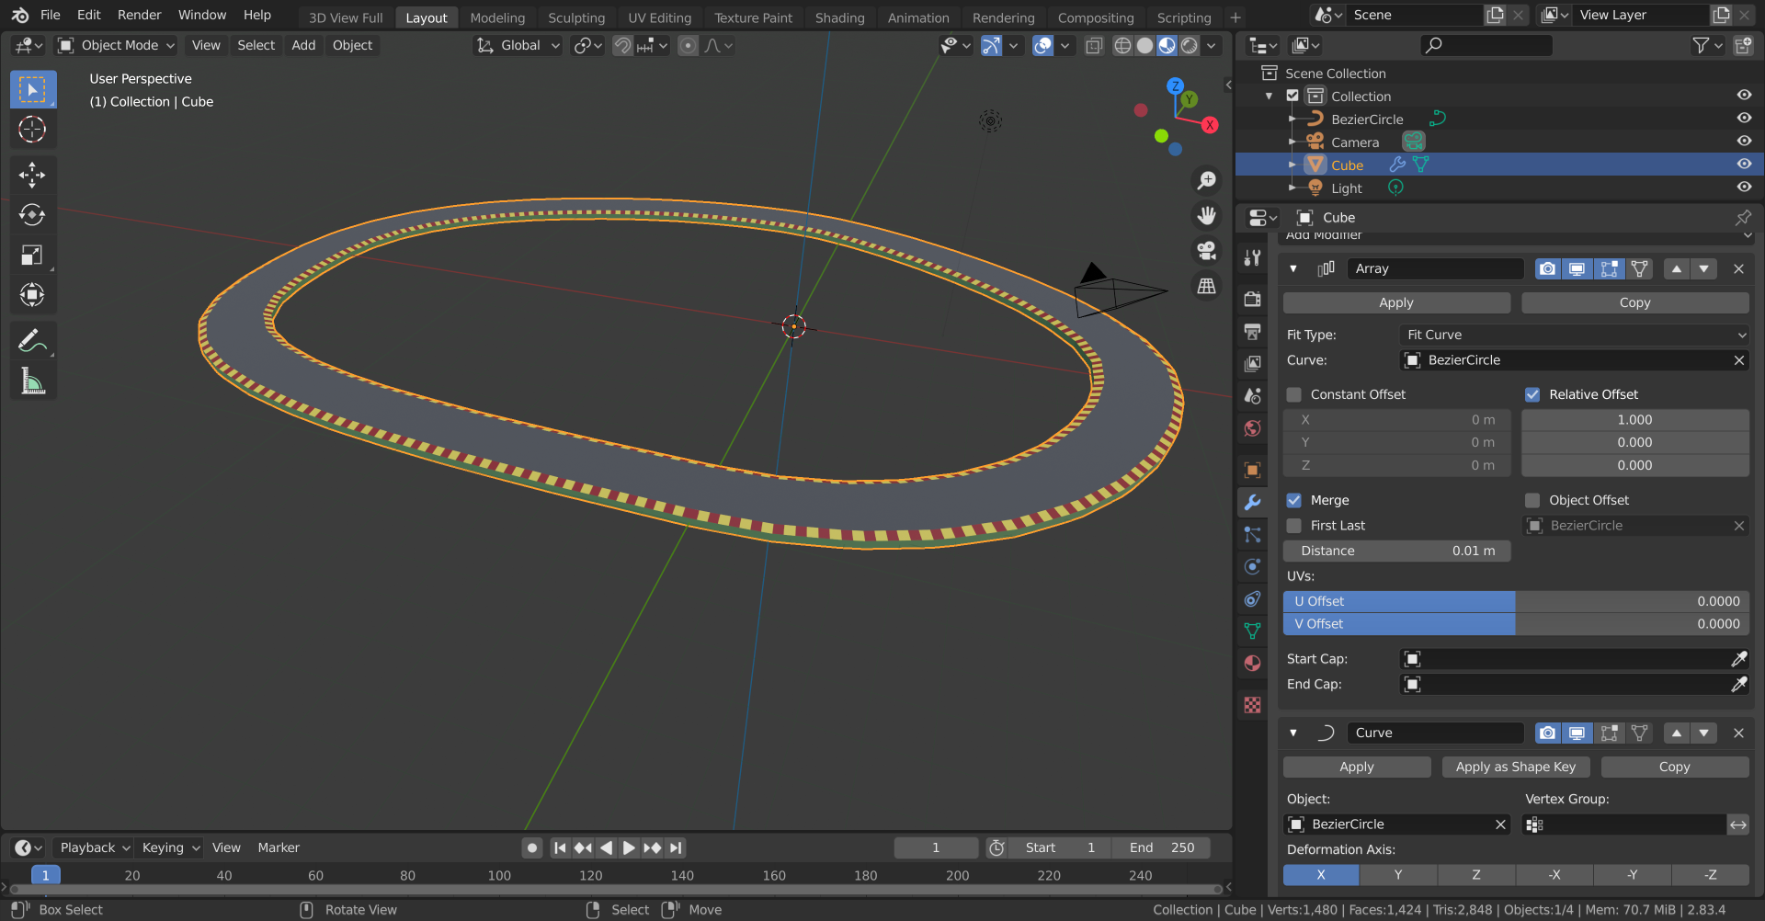
Task: Select the Select Box tool
Action: (32, 90)
